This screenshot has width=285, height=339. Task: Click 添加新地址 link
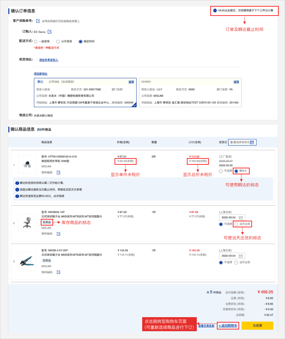point(40,74)
